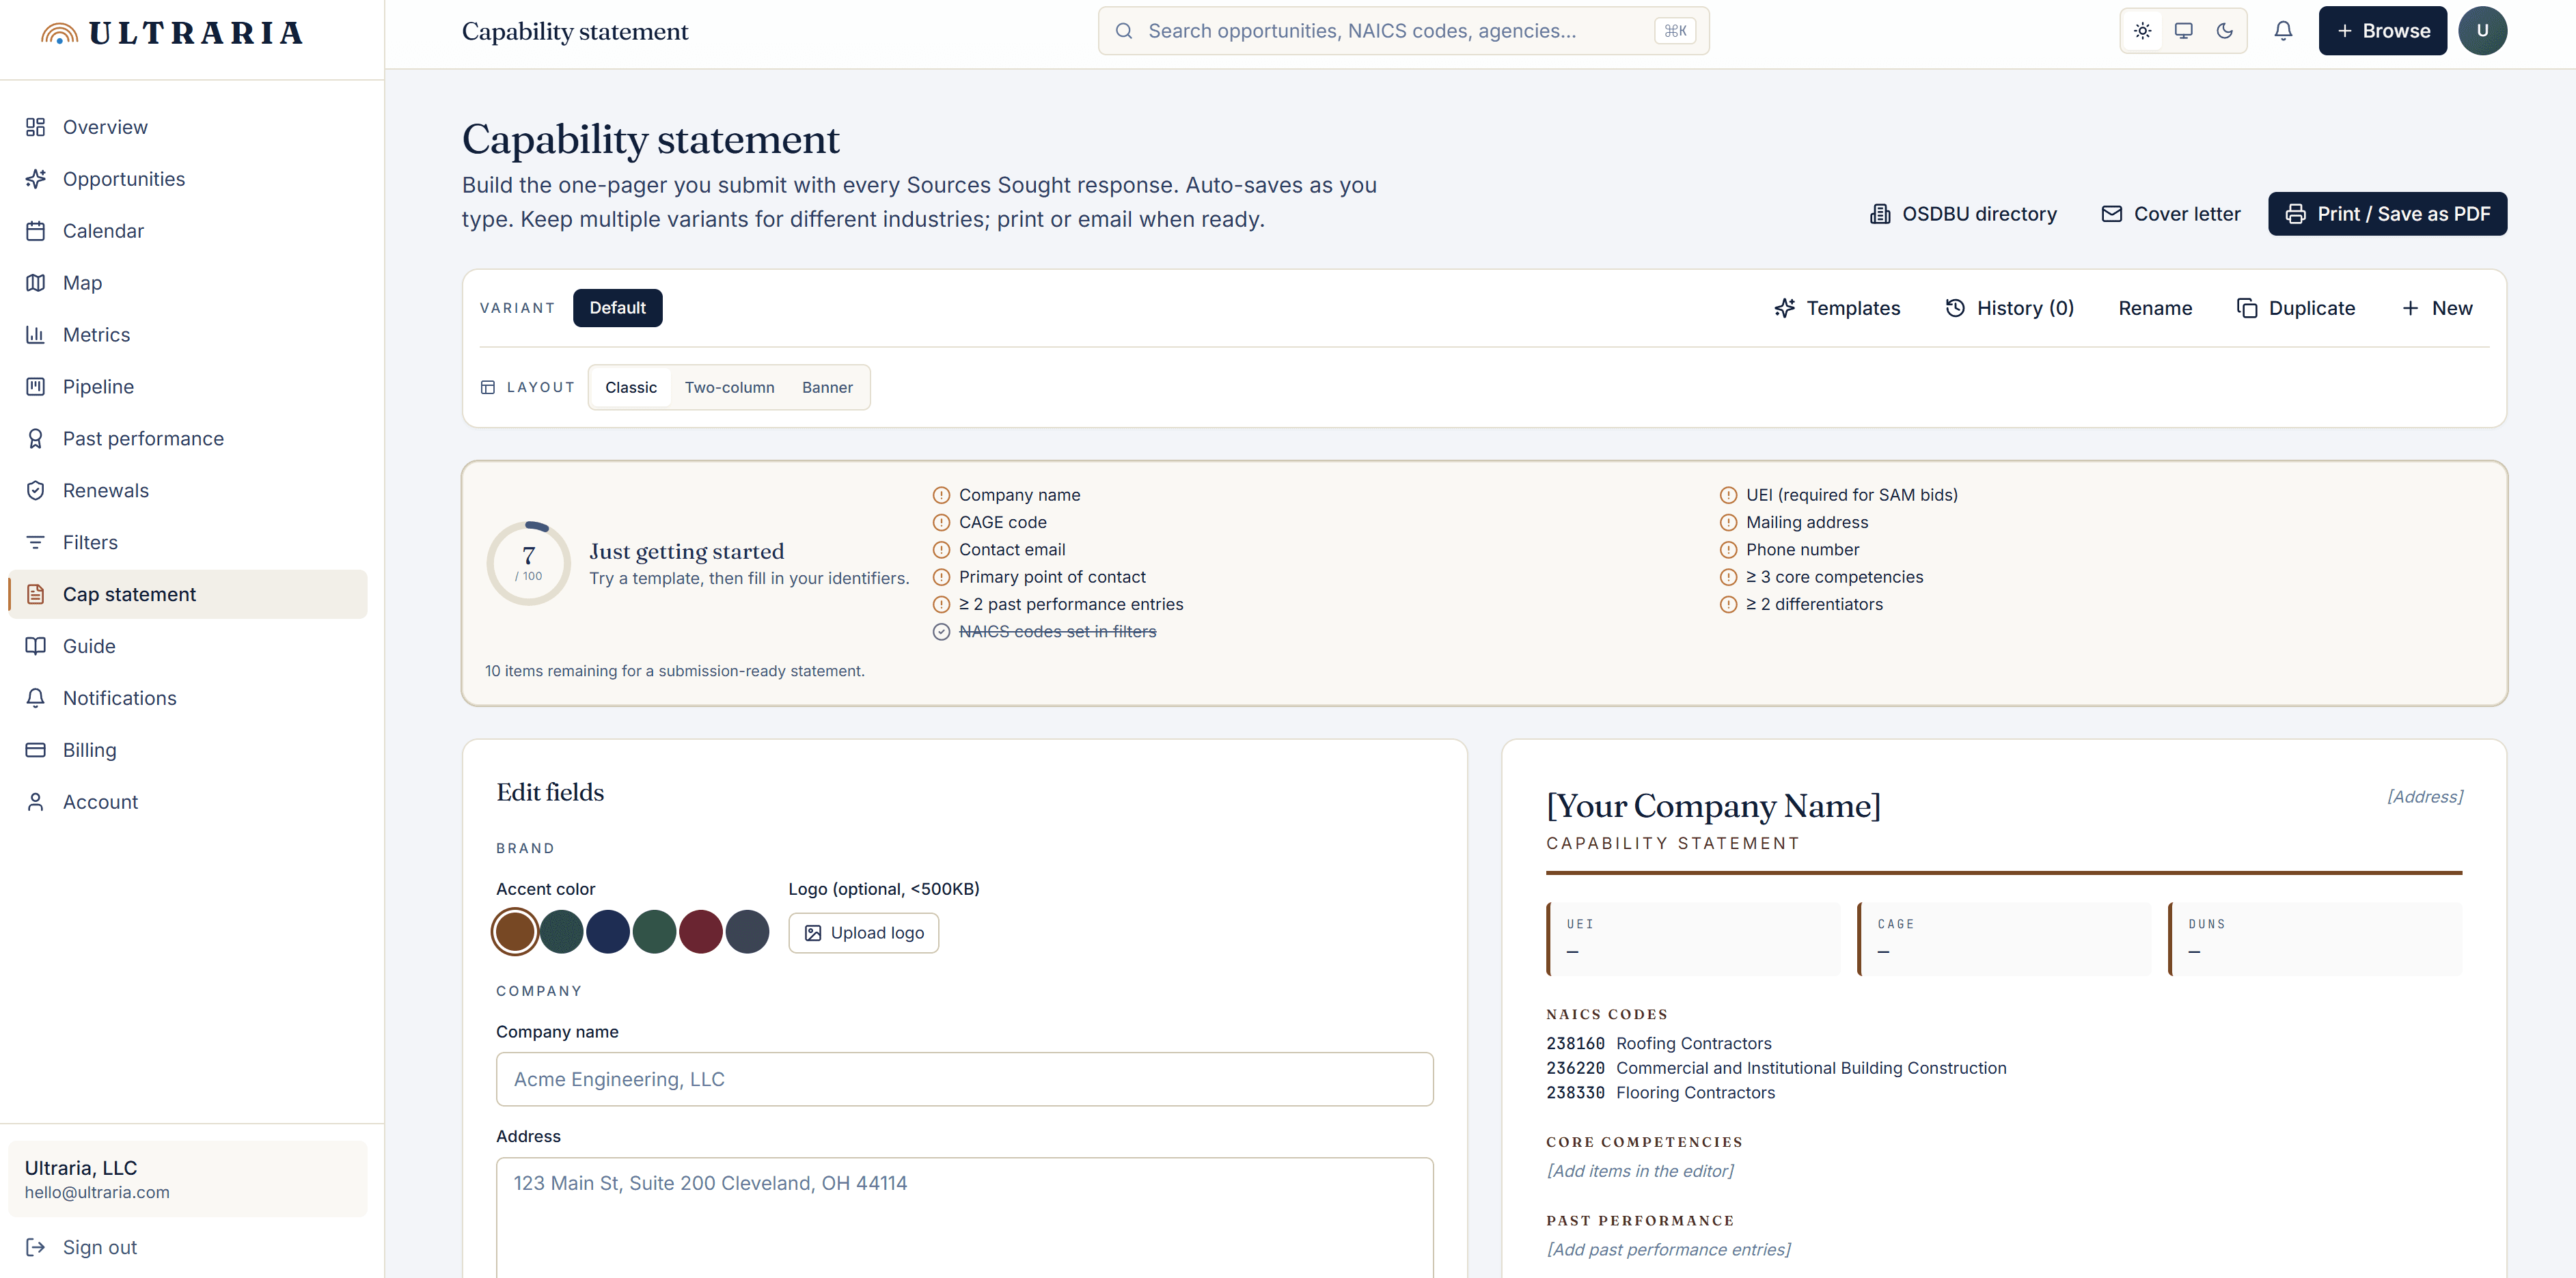Click the Company name checklist item
Image resolution: width=2576 pixels, height=1278 pixels.
[1007, 495]
